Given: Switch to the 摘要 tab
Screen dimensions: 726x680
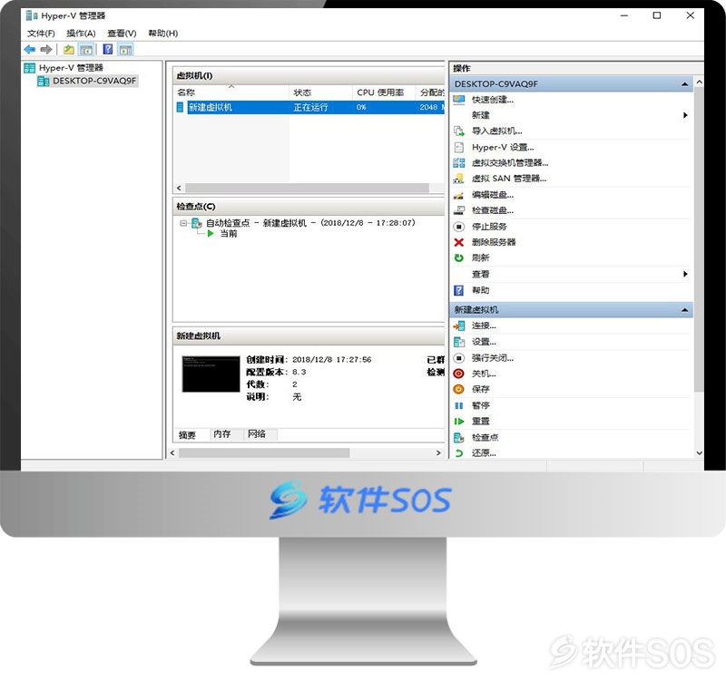Looking at the screenshot, I should coord(187,435).
